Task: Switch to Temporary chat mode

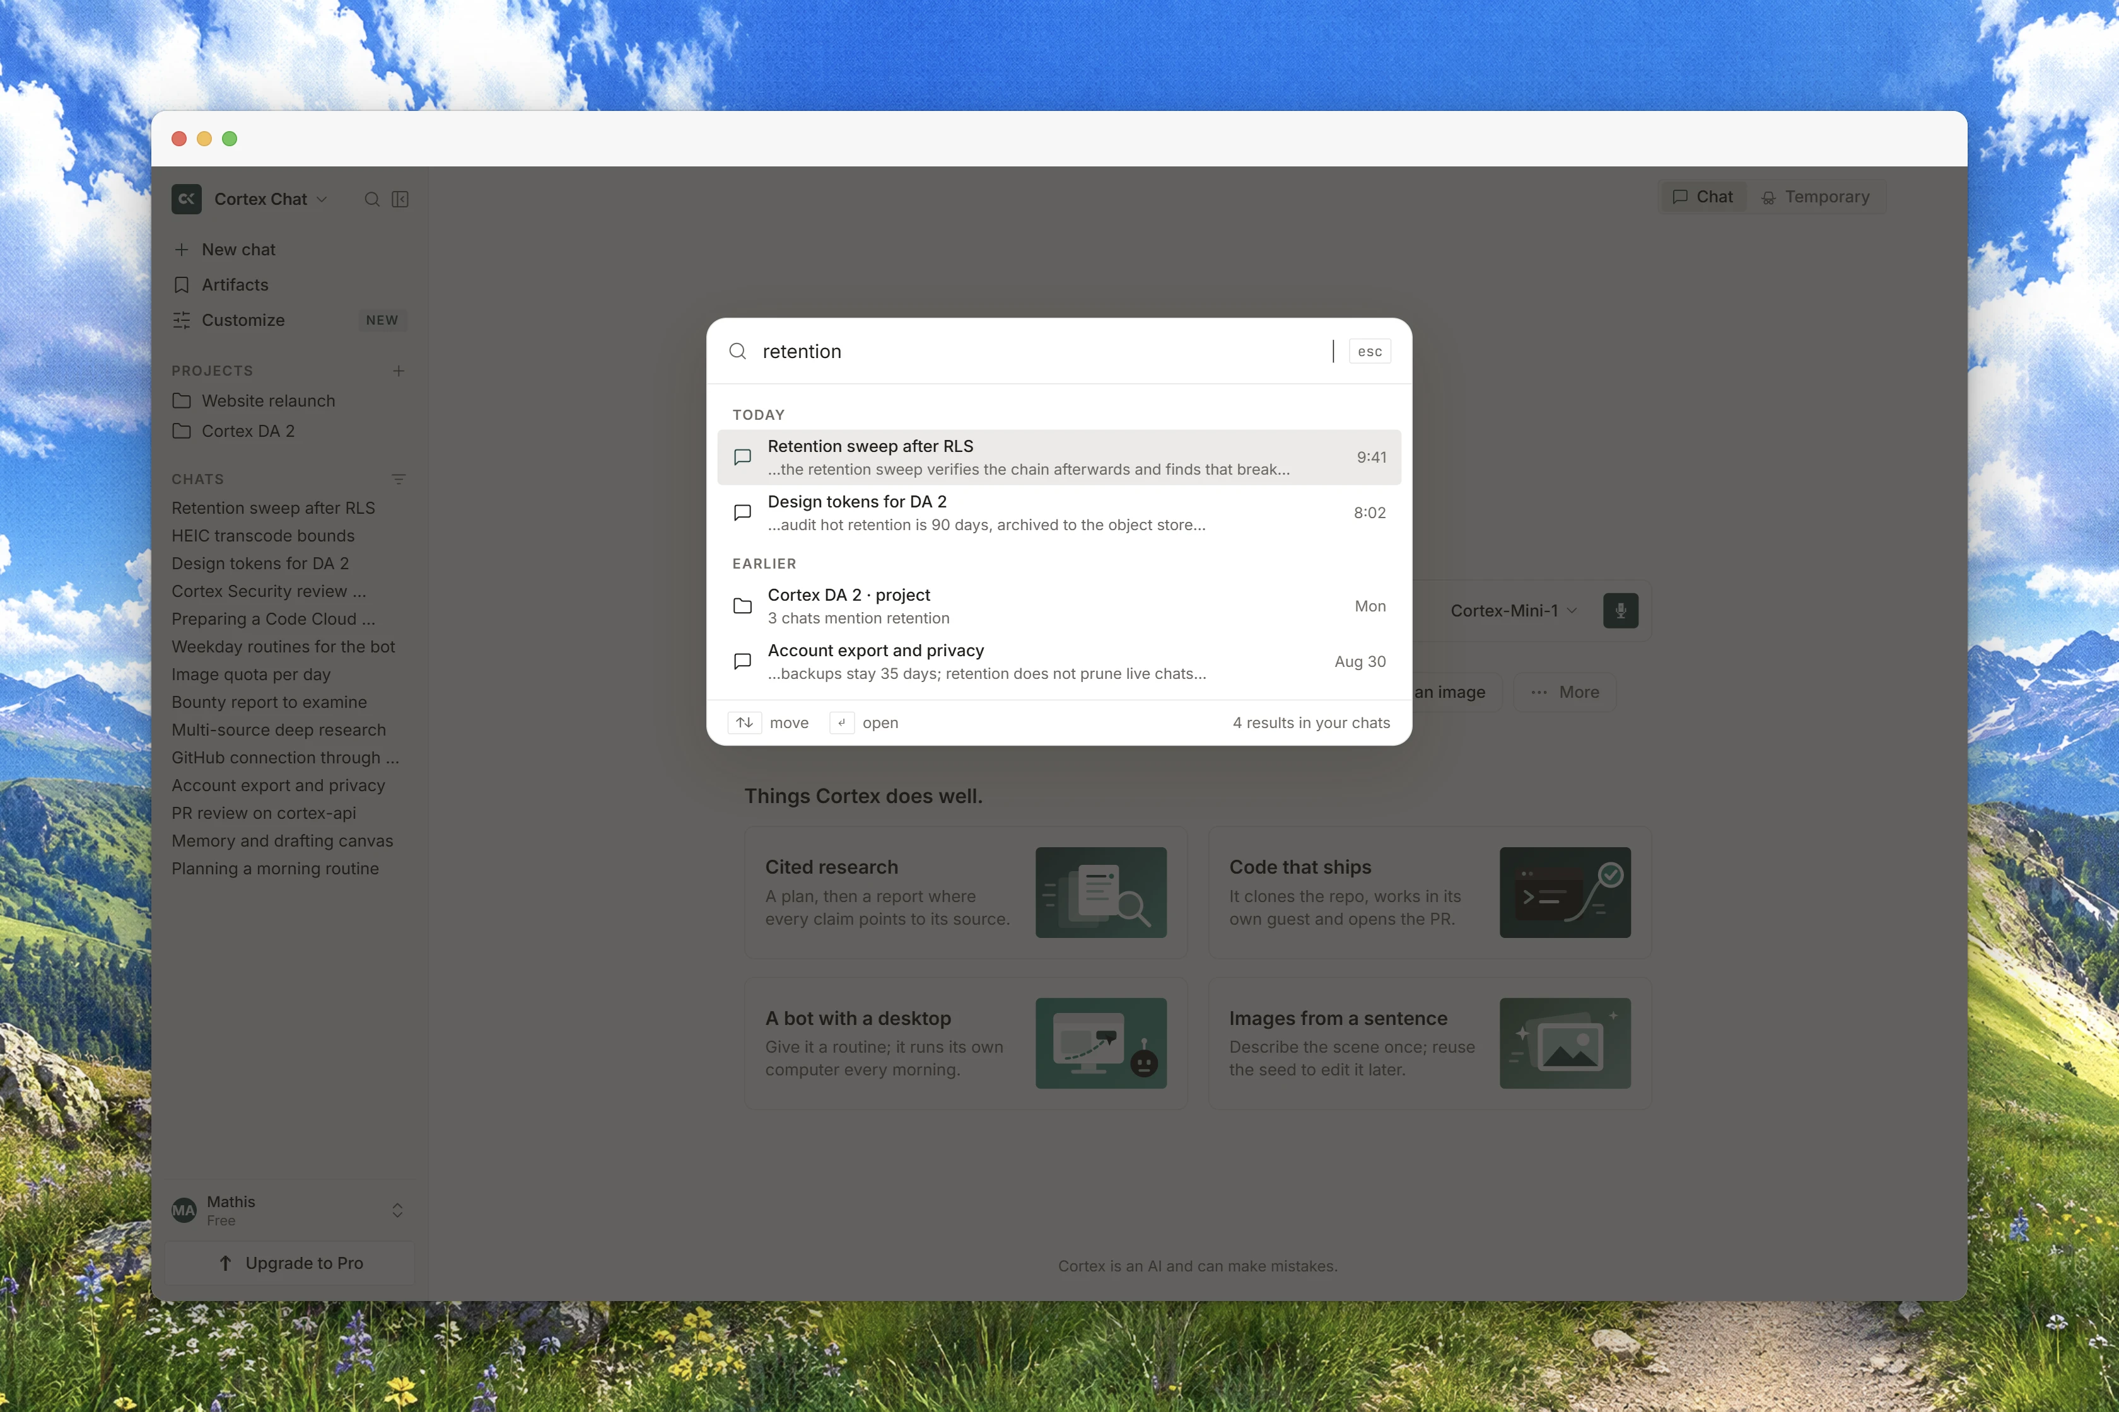Action: pyautogui.click(x=1816, y=197)
